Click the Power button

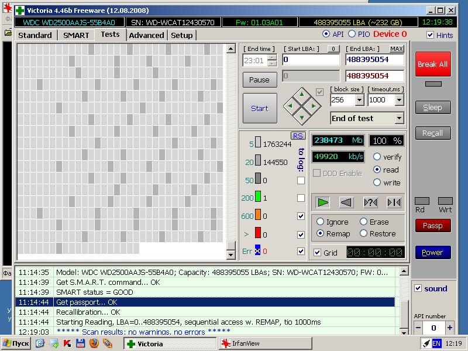click(x=433, y=253)
